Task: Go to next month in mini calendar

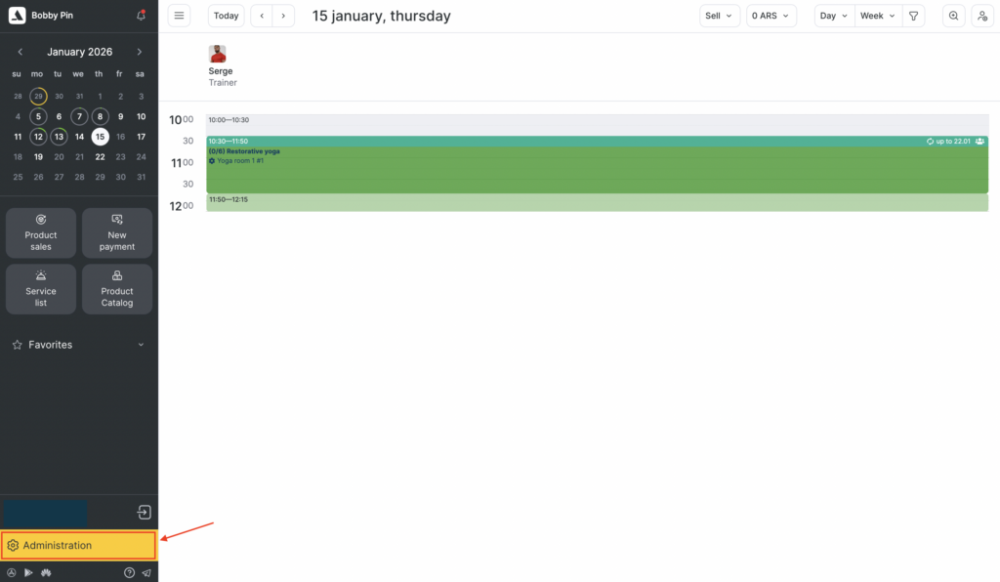Action: point(140,52)
